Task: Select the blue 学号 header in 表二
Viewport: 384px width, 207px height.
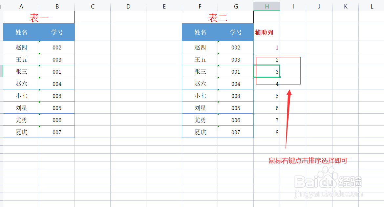Action: 236,32
